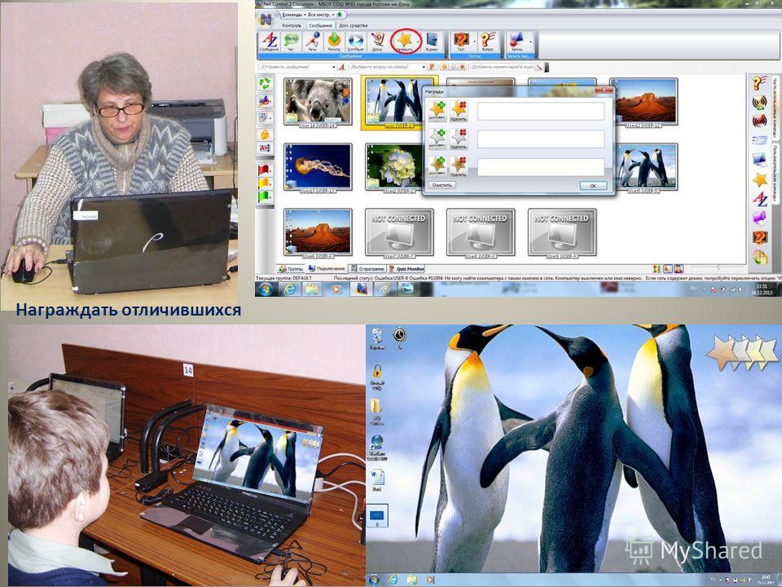Switch to the Сообщения ribbon tab
The width and height of the screenshot is (782, 587).
click(320, 25)
